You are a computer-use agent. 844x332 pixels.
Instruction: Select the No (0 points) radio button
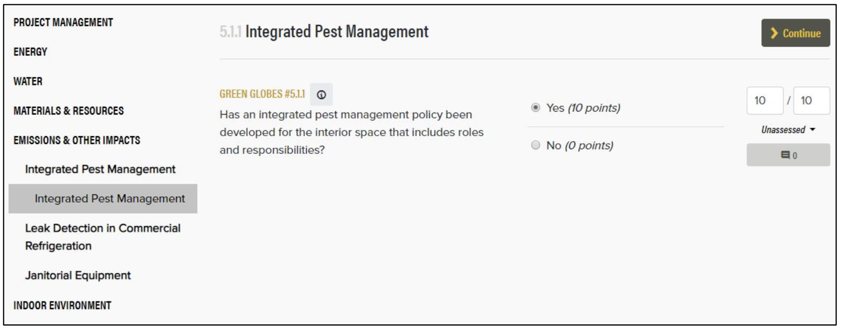click(535, 145)
